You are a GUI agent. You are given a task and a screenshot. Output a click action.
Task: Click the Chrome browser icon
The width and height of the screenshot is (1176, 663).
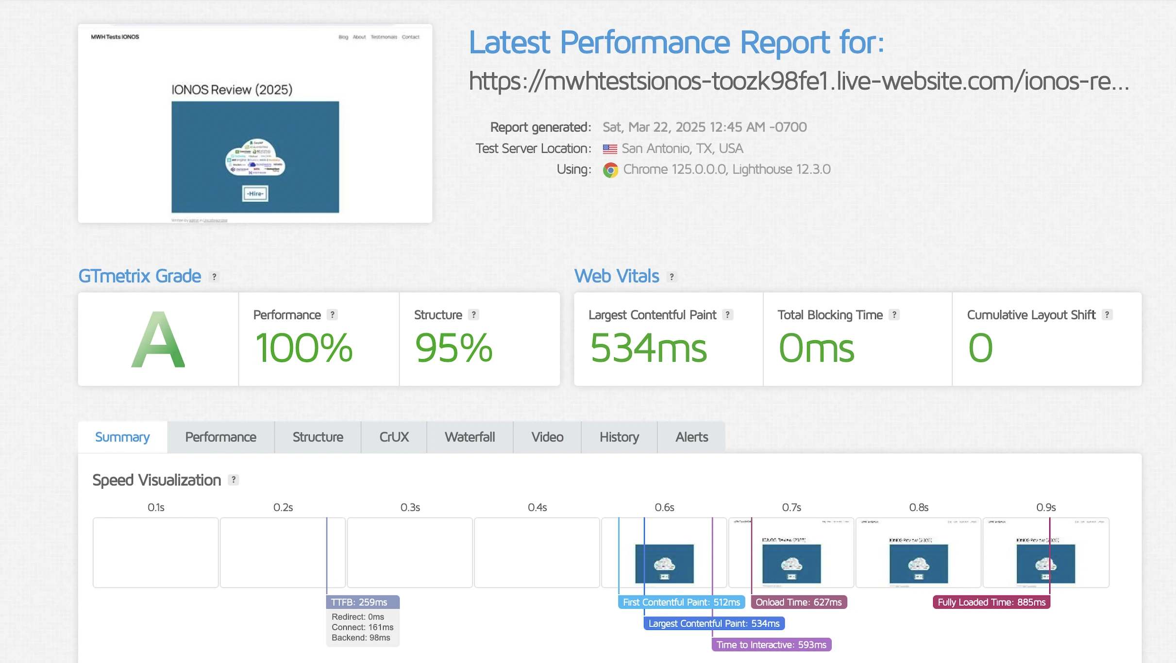pos(610,170)
